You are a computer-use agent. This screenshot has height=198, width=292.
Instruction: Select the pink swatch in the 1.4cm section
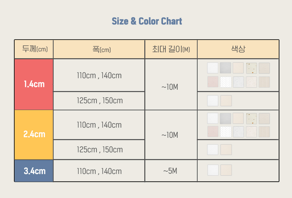213,82
